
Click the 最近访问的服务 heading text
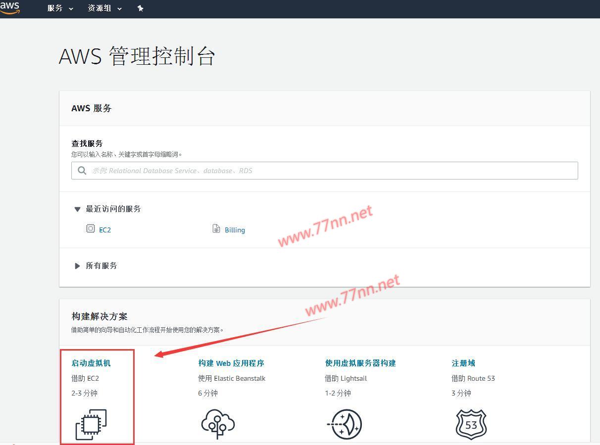(113, 209)
